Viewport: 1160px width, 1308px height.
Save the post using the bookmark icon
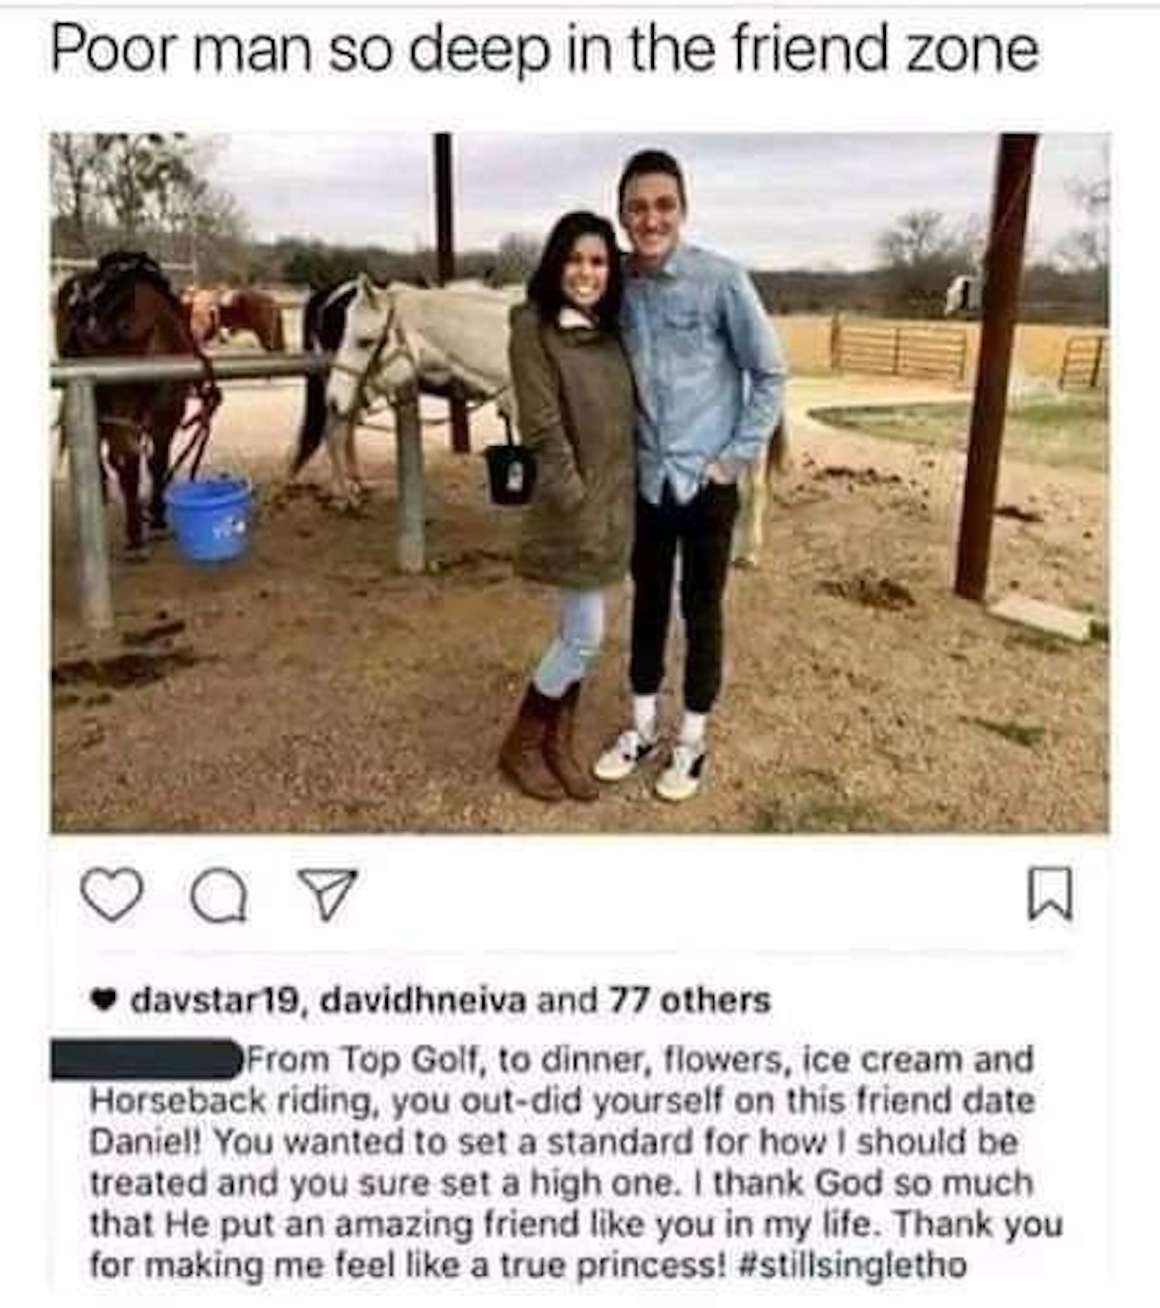tap(1050, 893)
